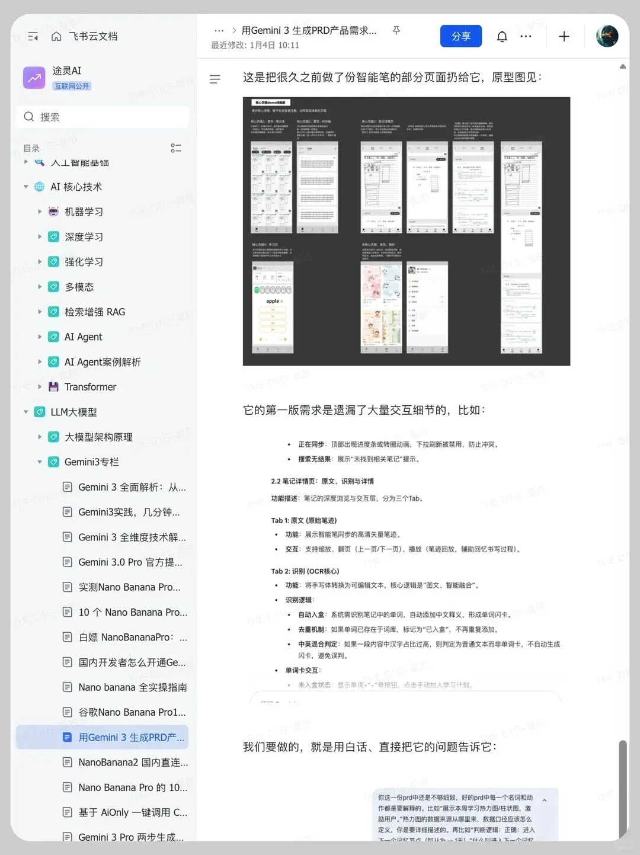Collapse the quoted prompt block chevron
The height and width of the screenshot is (855, 640).
(x=545, y=800)
